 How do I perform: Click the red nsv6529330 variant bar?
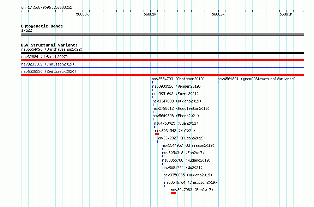[x=162, y=75]
